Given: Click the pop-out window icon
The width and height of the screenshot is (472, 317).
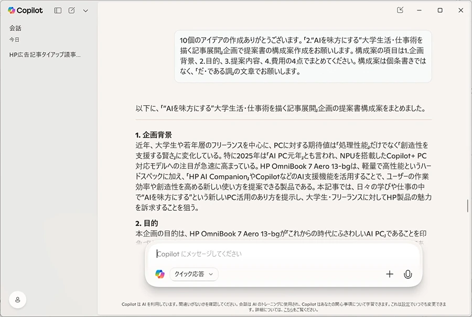Looking at the screenshot, I should coord(400,10).
